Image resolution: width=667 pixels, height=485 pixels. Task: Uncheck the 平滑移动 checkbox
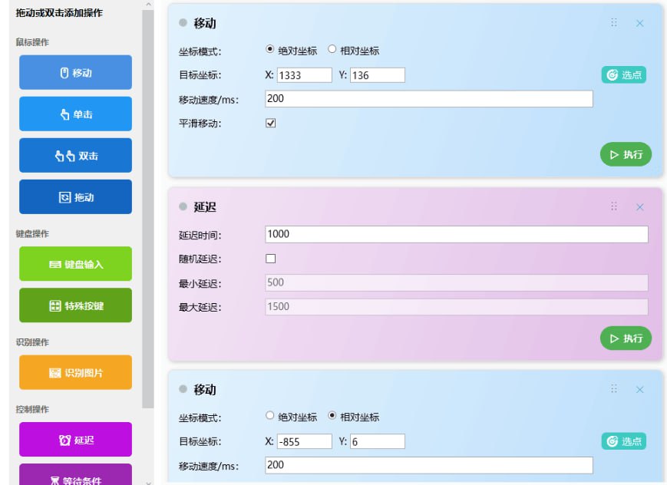[270, 123]
